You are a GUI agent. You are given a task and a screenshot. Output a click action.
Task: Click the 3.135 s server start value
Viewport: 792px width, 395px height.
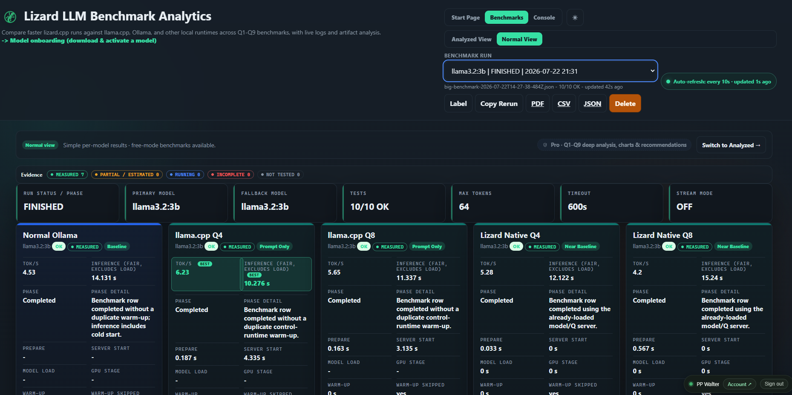pyautogui.click(x=407, y=349)
